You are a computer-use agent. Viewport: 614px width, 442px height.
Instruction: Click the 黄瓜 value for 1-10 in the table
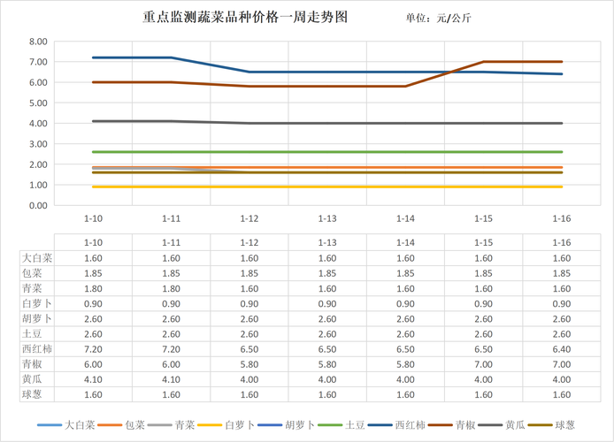[93, 379]
